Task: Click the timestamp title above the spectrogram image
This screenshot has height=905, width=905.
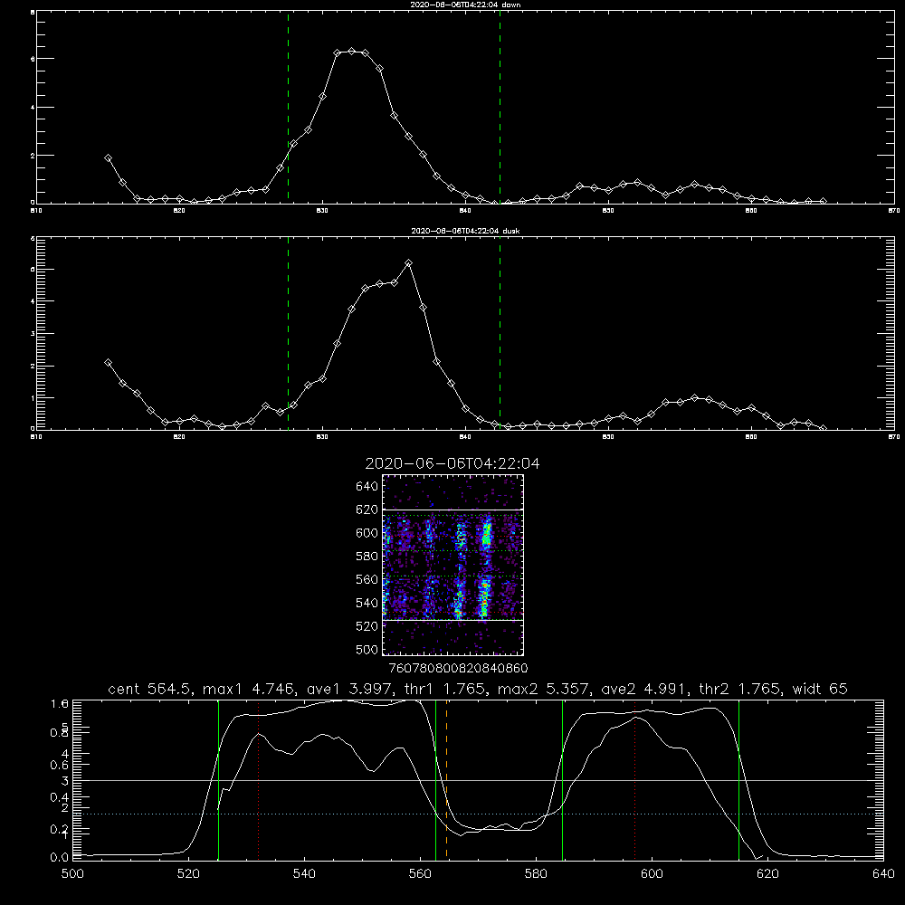Action: (x=452, y=463)
